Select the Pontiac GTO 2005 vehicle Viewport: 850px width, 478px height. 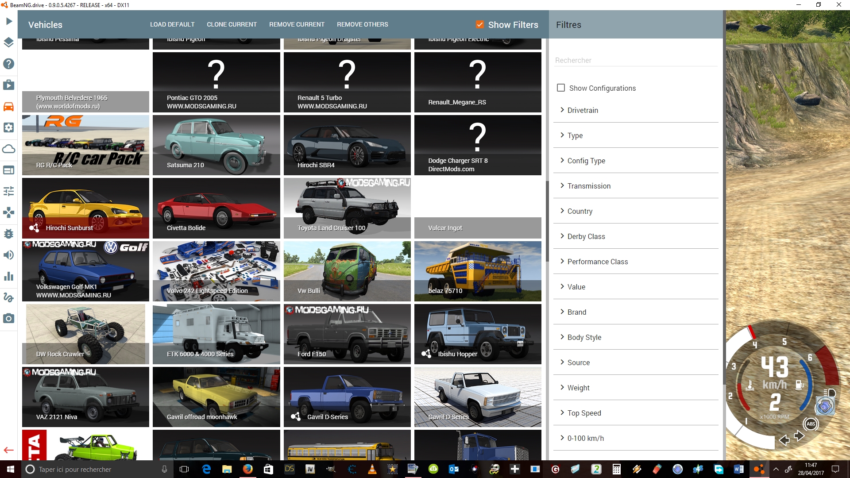pyautogui.click(x=216, y=82)
